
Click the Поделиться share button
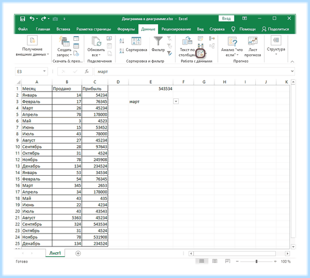(x=275, y=29)
